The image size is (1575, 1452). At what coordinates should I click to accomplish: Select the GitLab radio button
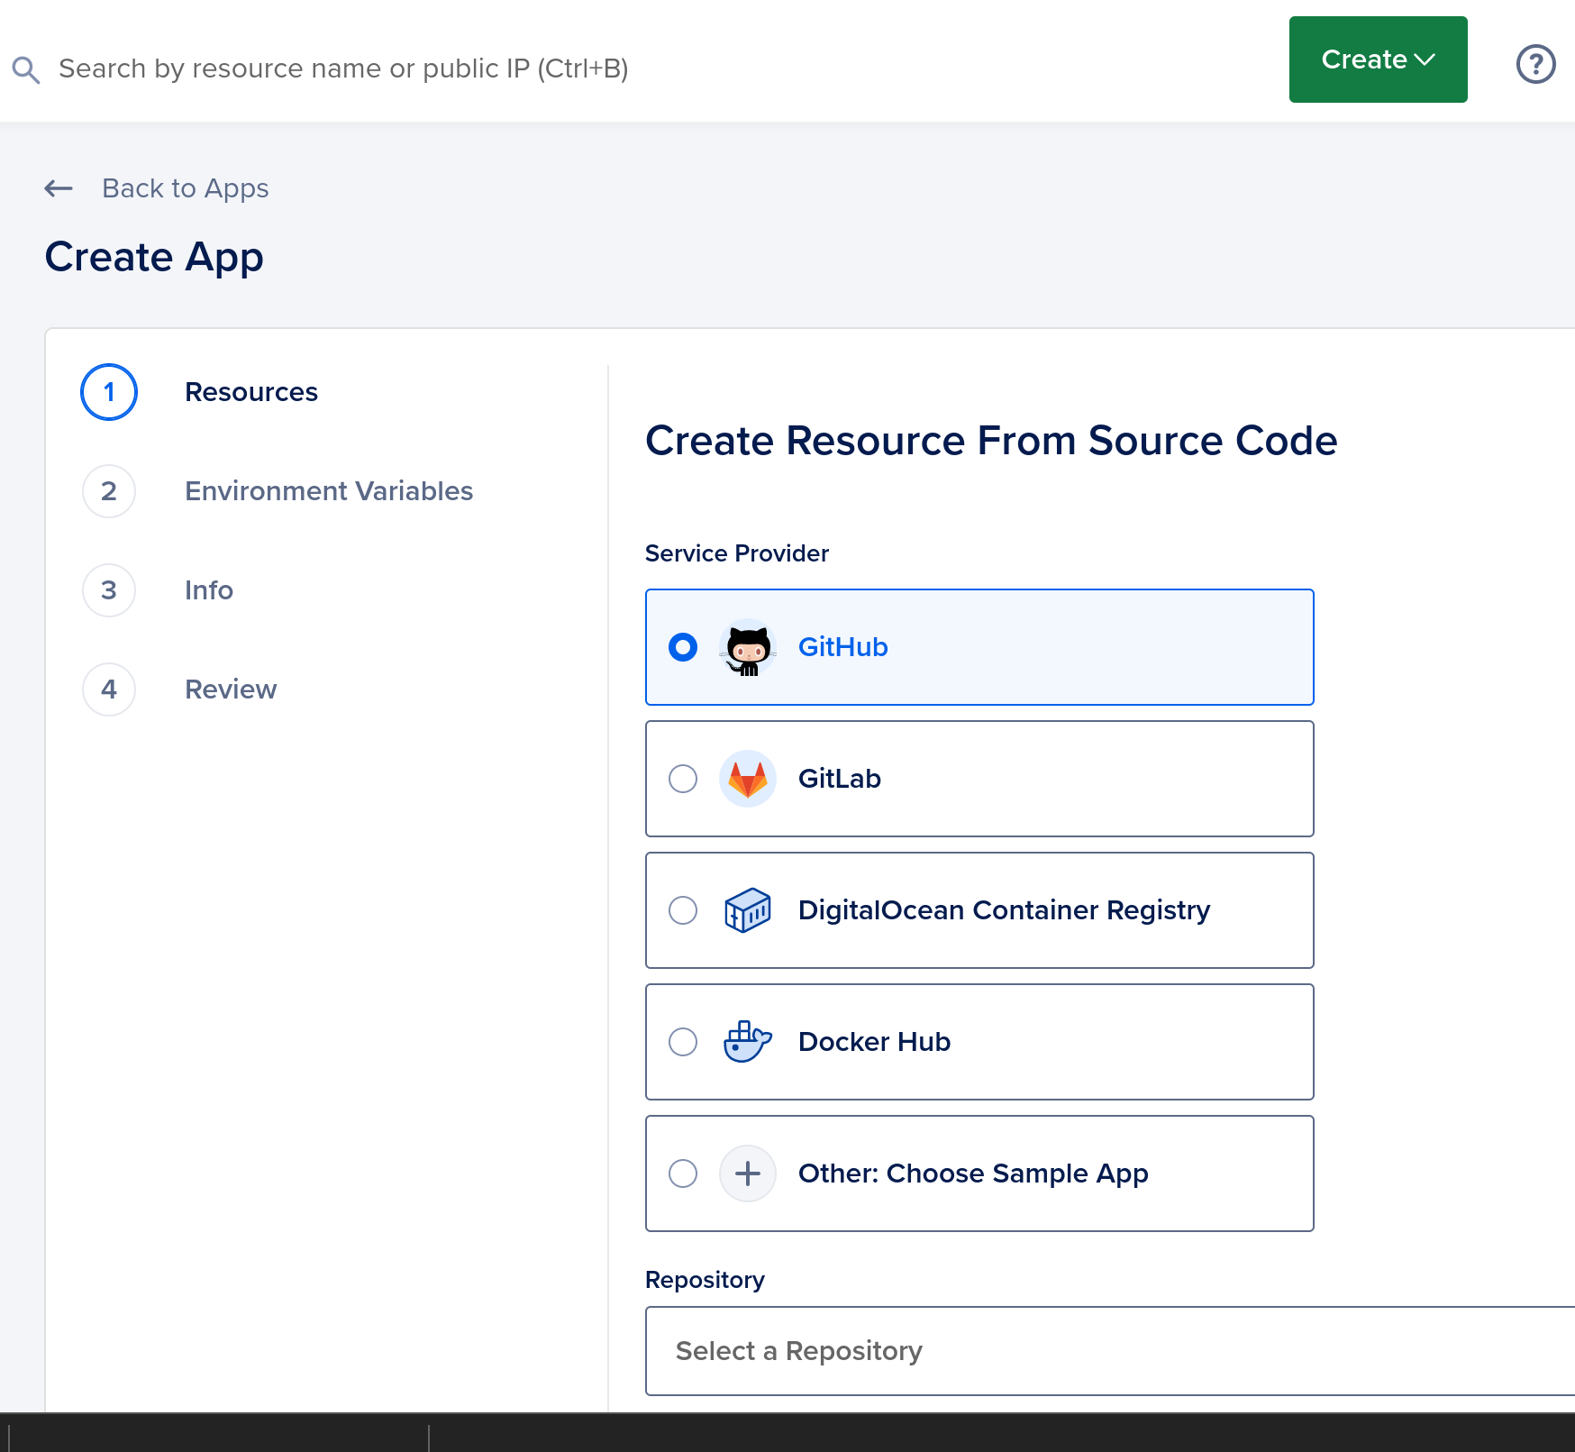683,779
